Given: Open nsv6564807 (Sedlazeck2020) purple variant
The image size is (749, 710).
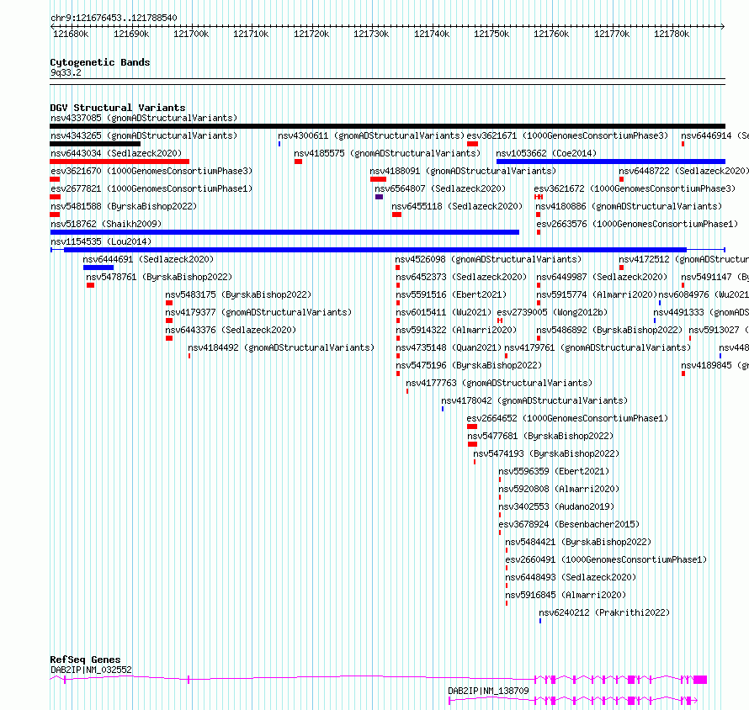Looking at the screenshot, I should [380, 197].
